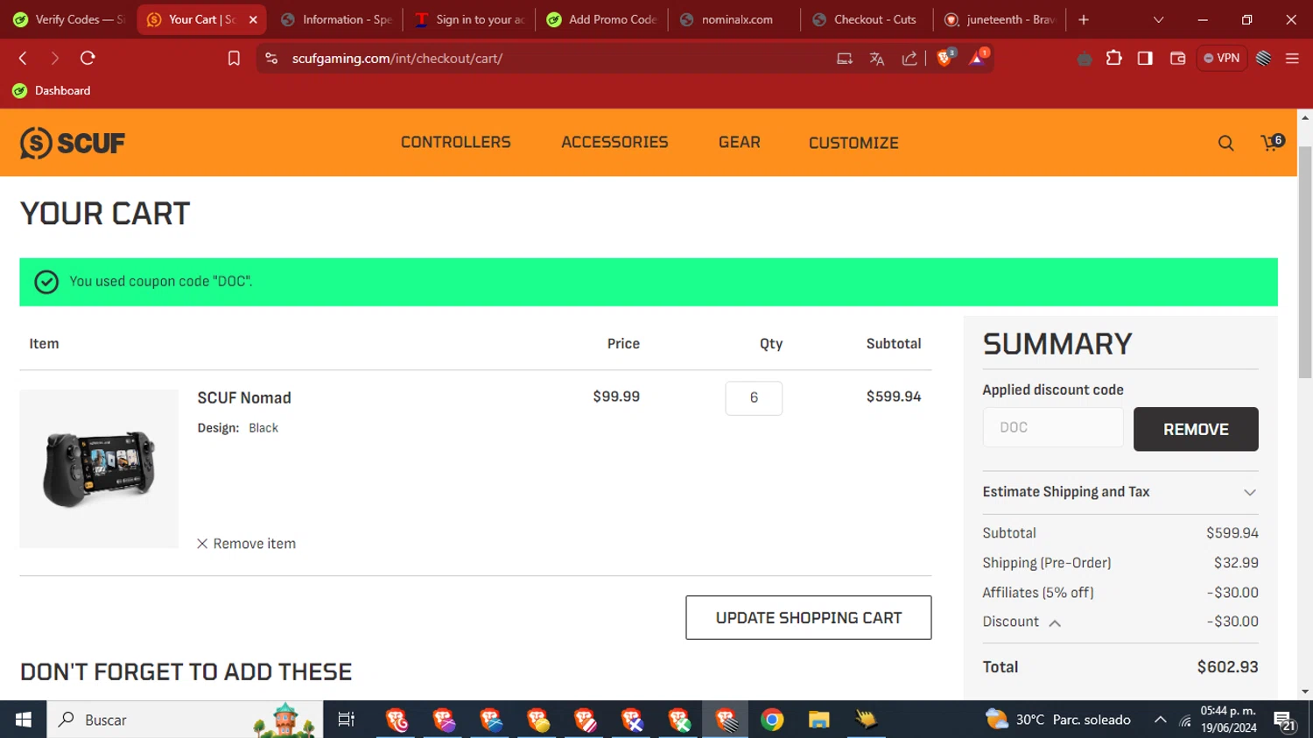The image size is (1313, 738).
Task: Open Brave Rewards triangle icon
Action: pyautogui.click(x=978, y=58)
